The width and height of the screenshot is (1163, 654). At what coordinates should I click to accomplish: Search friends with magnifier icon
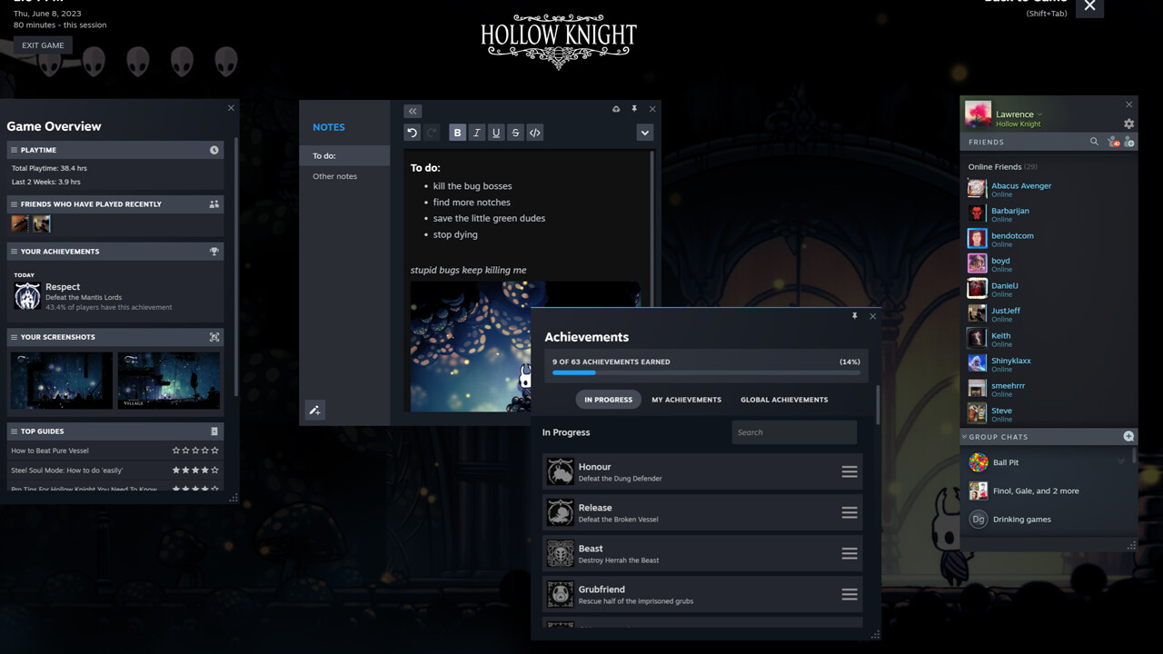tap(1094, 142)
